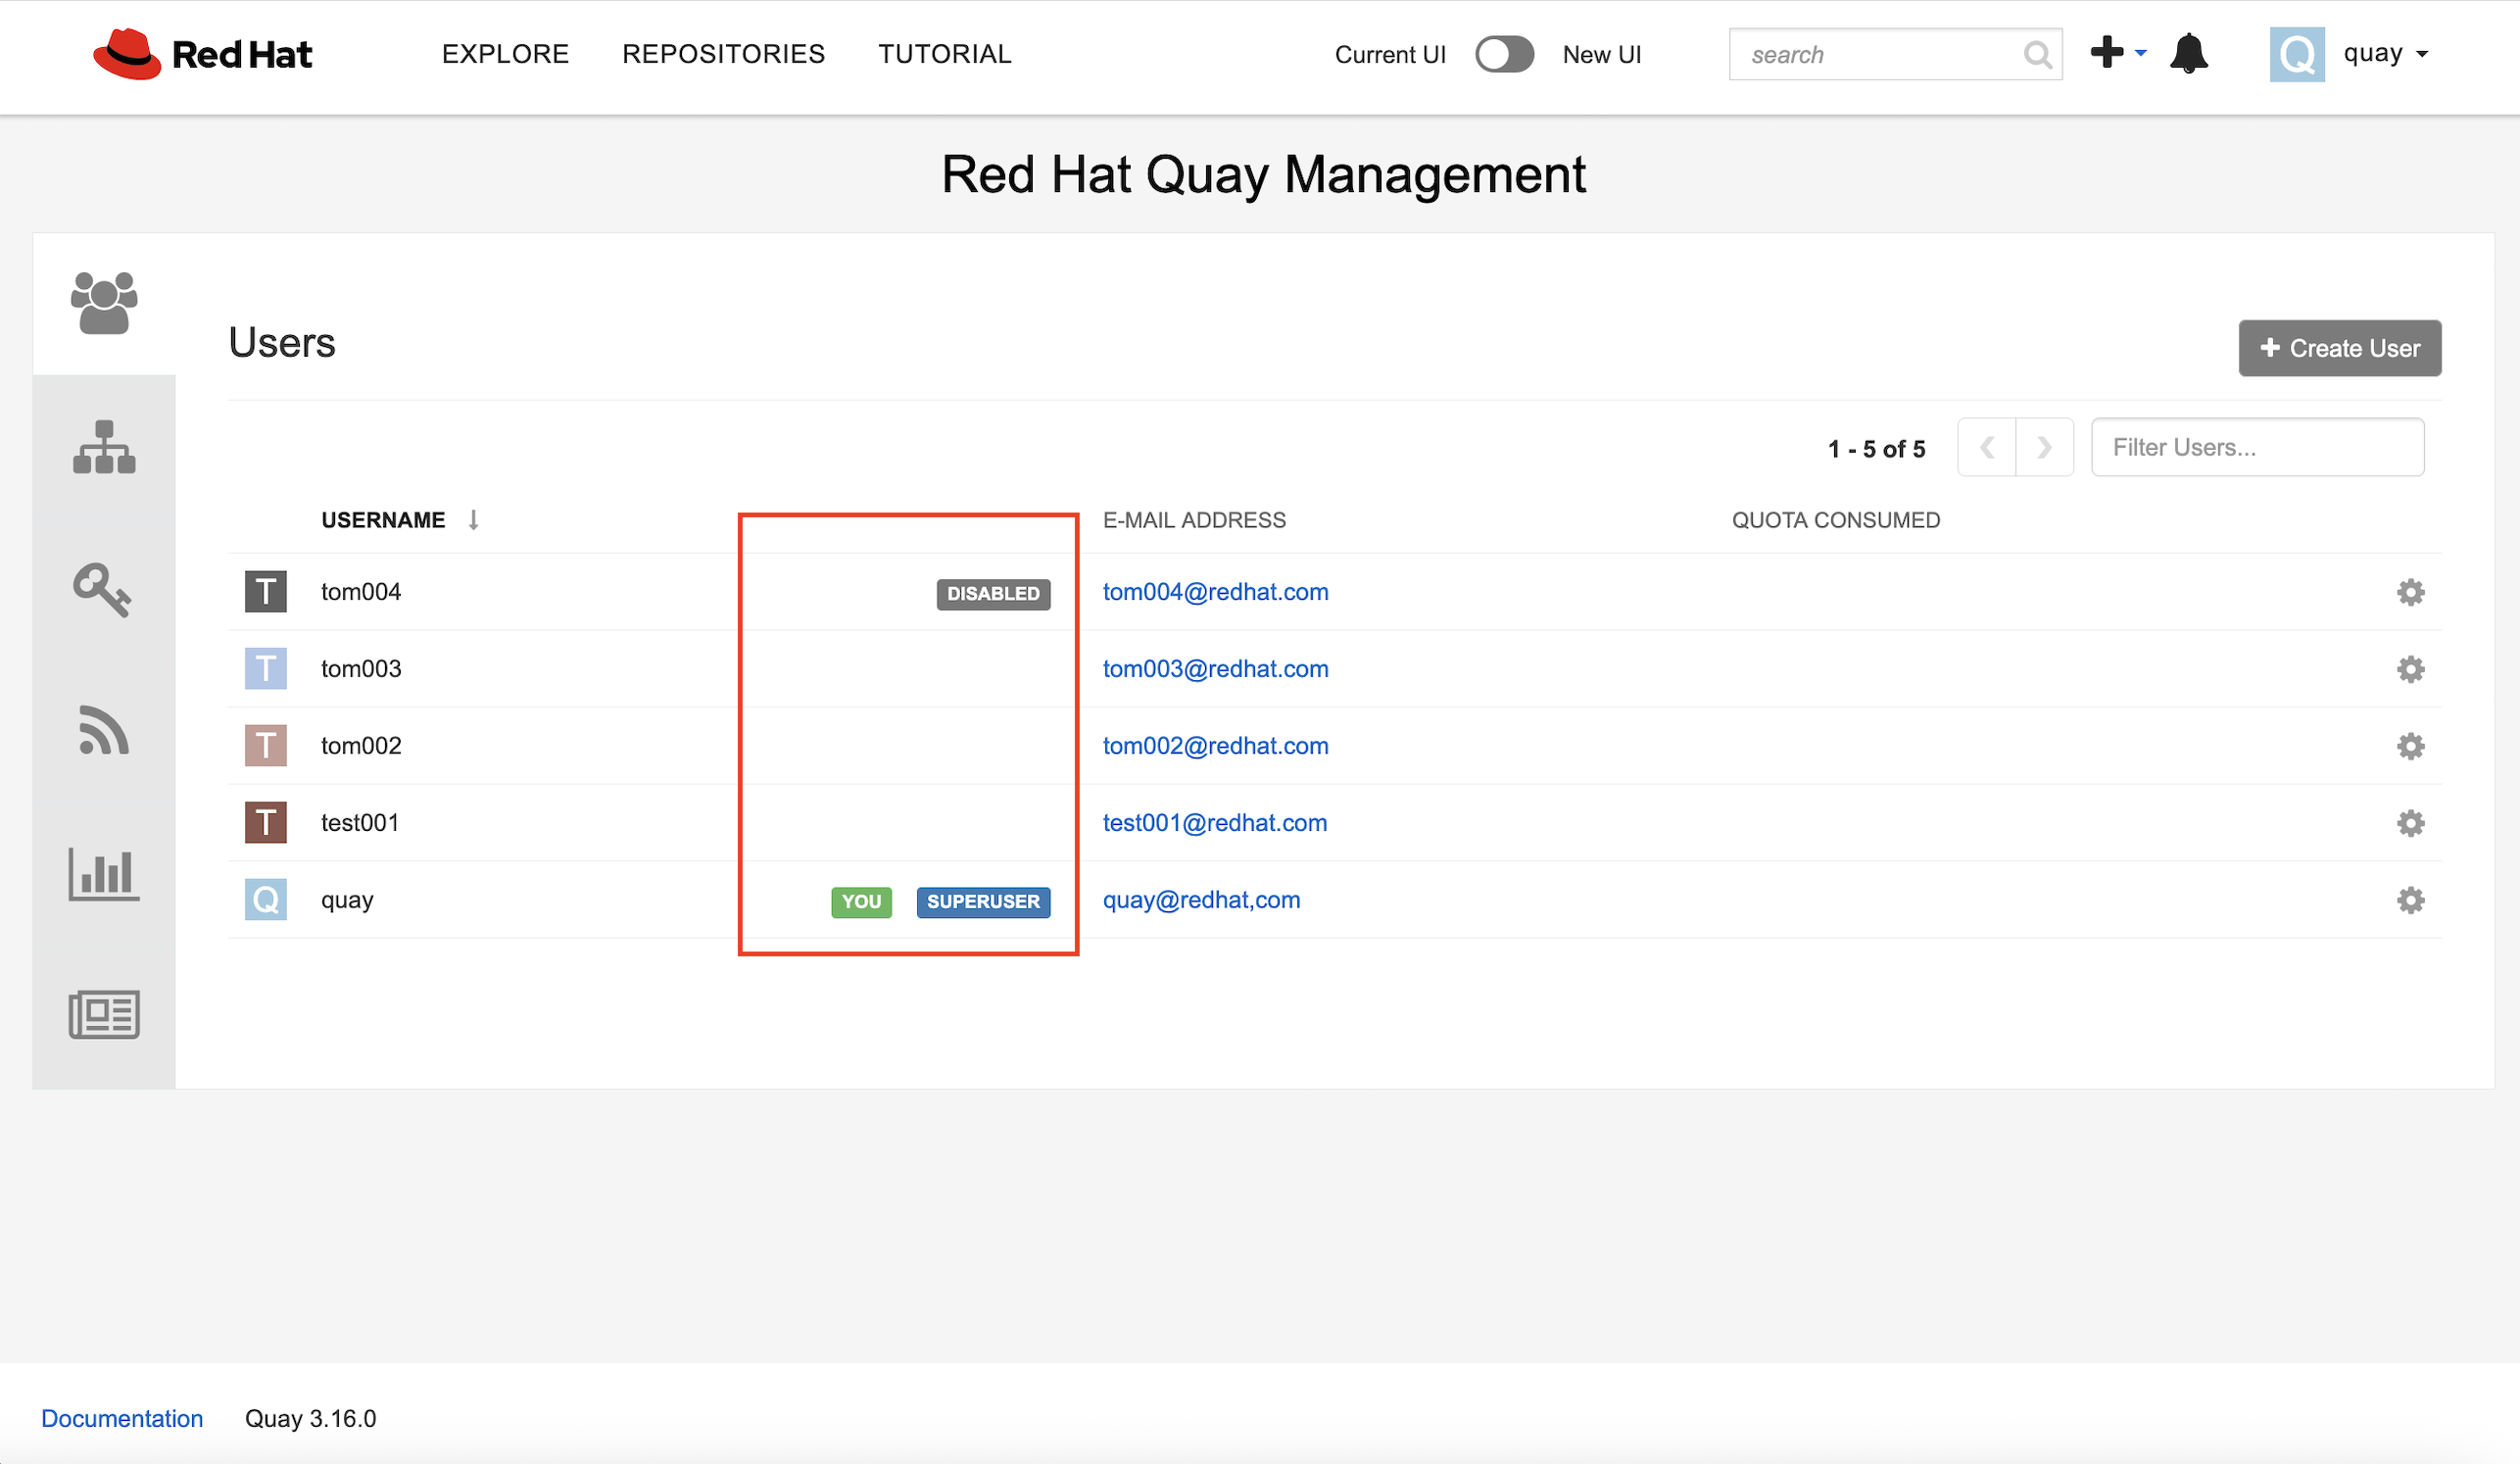Sort by the USERNAME column header
This screenshot has width=2520, height=1464.
click(383, 520)
